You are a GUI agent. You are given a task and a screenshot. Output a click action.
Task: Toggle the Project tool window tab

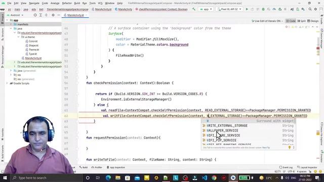point(3,19)
